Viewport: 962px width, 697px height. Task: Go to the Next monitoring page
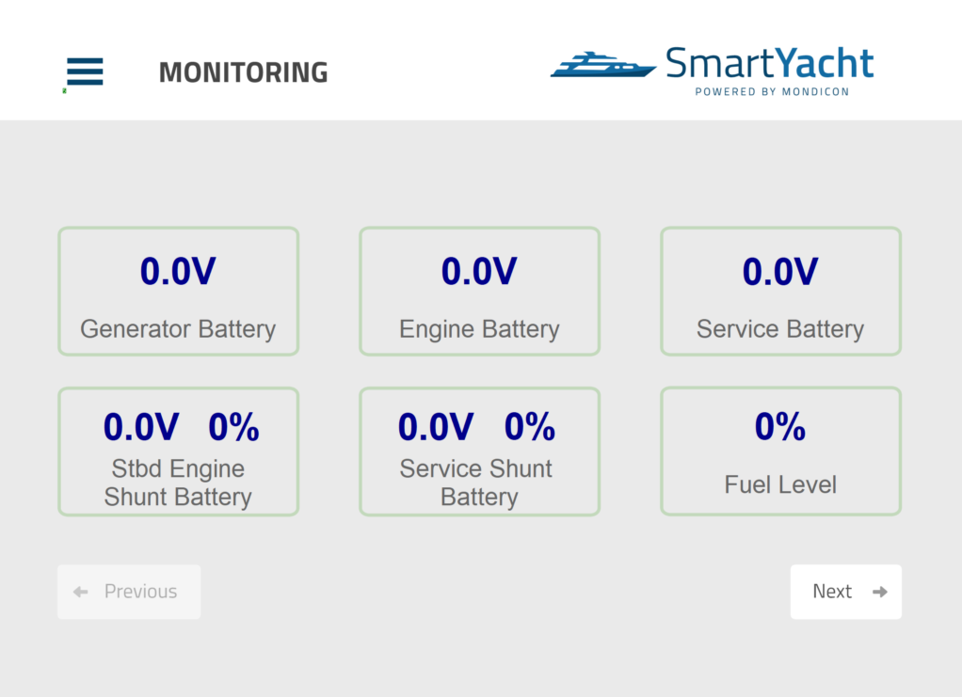pyautogui.click(x=845, y=592)
